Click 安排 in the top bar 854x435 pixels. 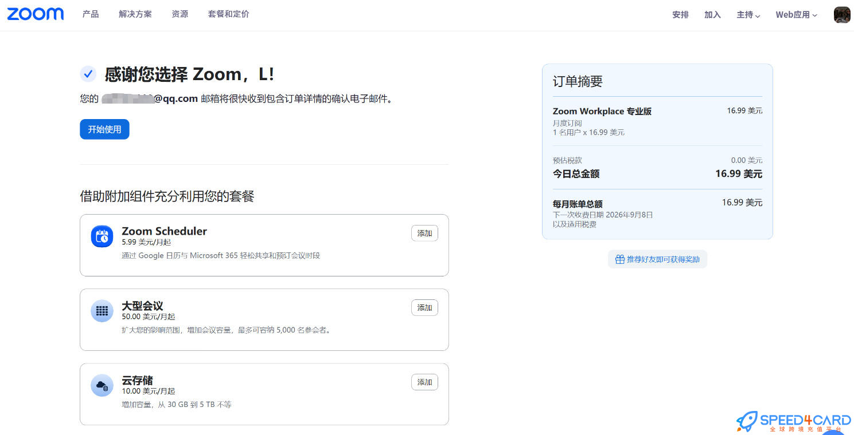point(680,15)
